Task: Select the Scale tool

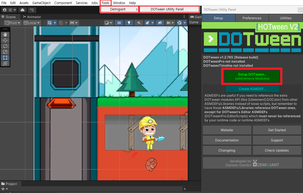Action: coord(5,52)
